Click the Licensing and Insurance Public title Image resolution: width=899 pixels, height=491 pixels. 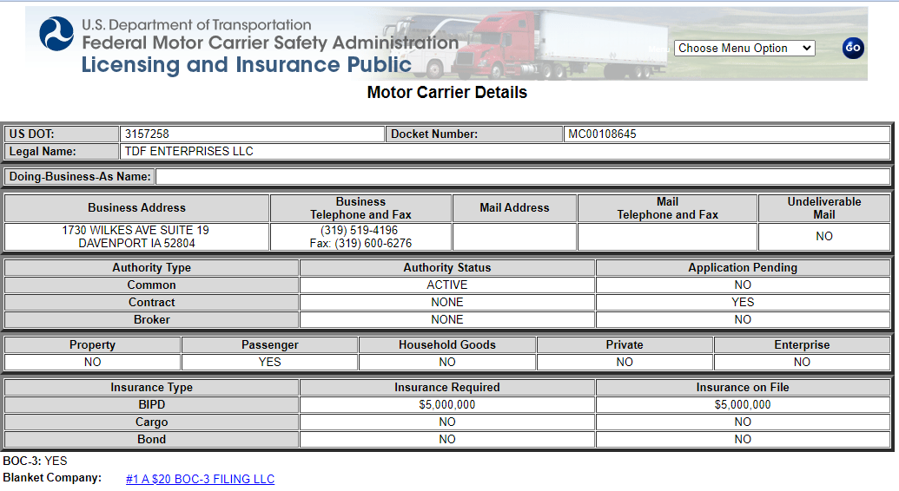247,65
